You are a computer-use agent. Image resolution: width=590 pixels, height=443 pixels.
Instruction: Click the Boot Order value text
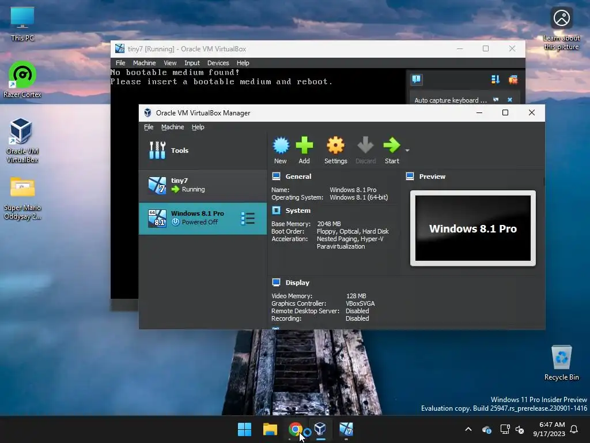click(353, 231)
